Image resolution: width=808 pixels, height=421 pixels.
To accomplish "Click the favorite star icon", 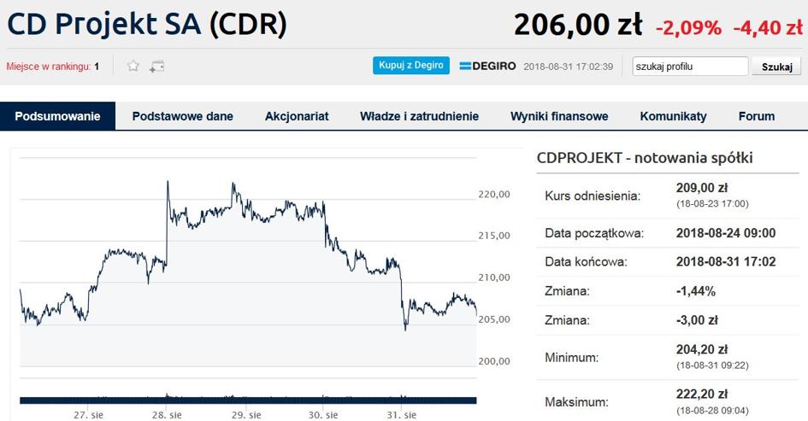I will tap(133, 66).
